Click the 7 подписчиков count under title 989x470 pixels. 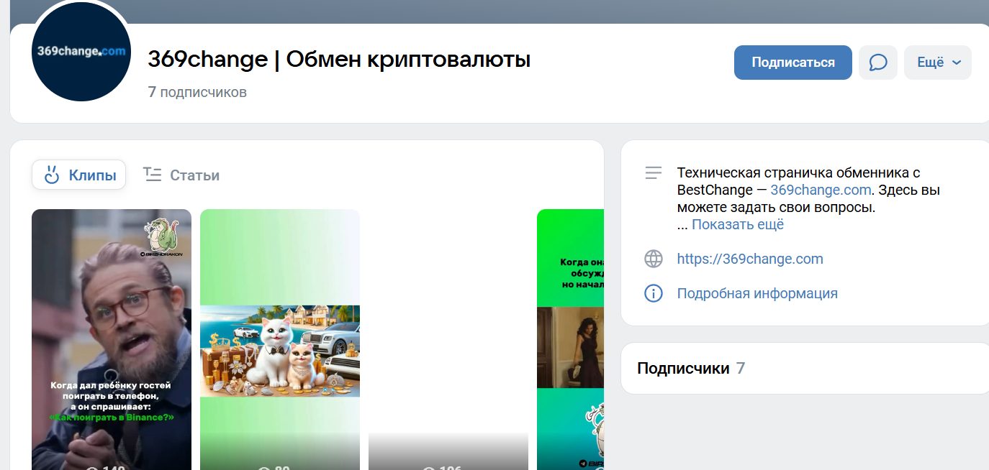197,92
